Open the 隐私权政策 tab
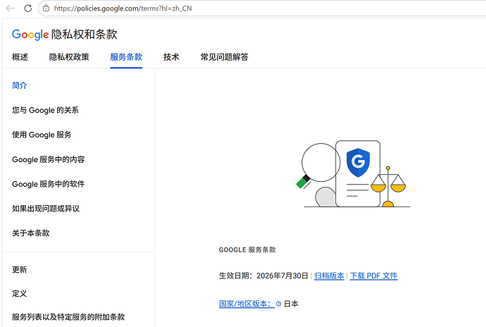 69,57
